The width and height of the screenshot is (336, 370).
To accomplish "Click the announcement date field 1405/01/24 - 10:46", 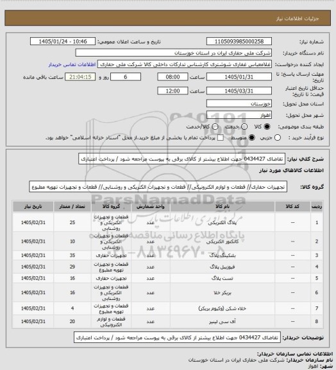I will 63,41.
